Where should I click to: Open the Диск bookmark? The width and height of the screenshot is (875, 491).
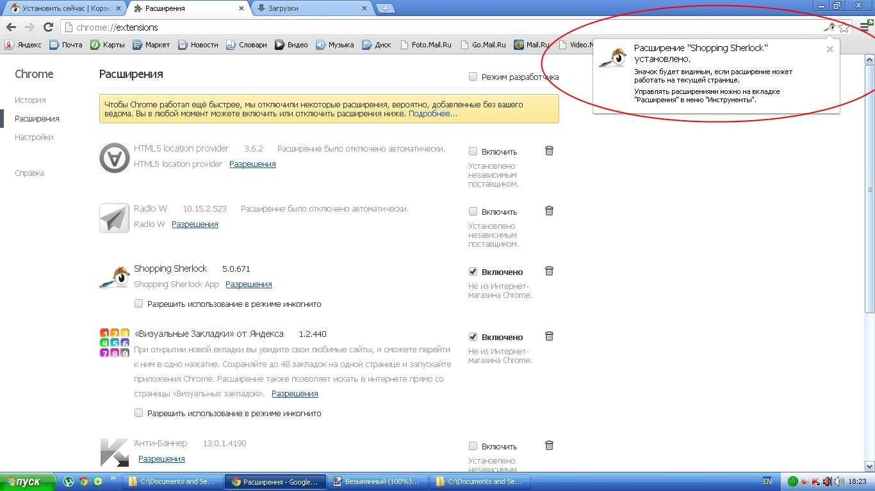(x=377, y=45)
